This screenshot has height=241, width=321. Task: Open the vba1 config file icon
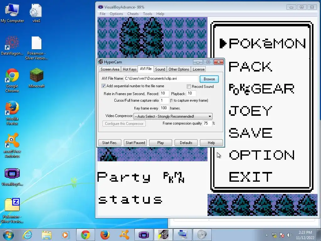point(36,13)
